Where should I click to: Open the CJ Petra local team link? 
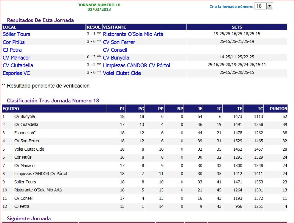(x=12, y=50)
